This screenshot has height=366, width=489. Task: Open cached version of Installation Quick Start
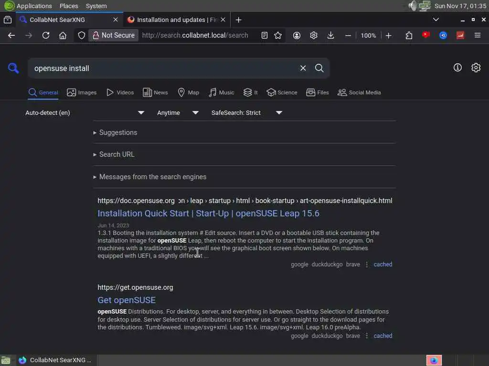click(383, 264)
